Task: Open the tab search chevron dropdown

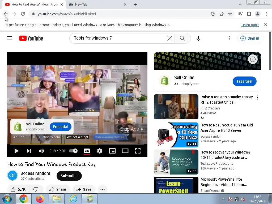Action: [x=240, y=5]
